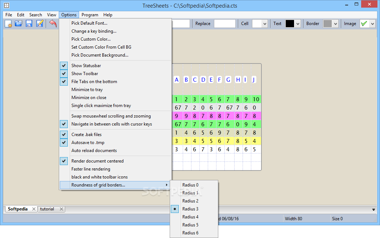Open the File menu
Screen dimensions: 380x238
9,15
